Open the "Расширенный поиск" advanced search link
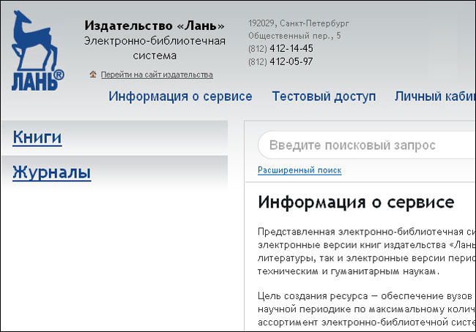The height and width of the screenshot is (332, 476). [300, 170]
